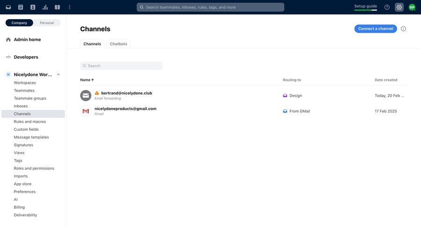Switch to the Chatbots tab
The height and width of the screenshot is (226, 421).
118,44
